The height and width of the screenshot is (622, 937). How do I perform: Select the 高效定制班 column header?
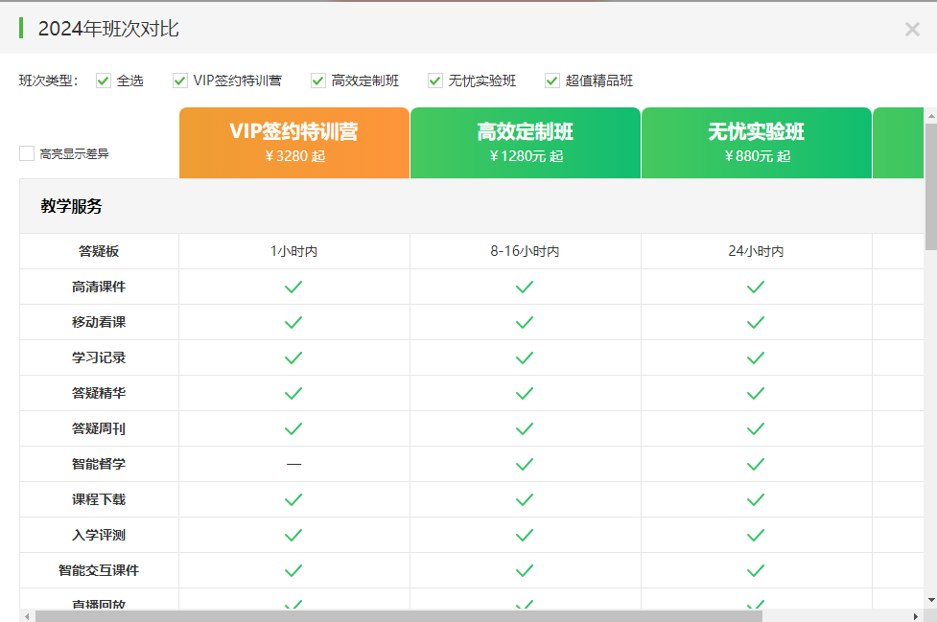tap(526, 143)
